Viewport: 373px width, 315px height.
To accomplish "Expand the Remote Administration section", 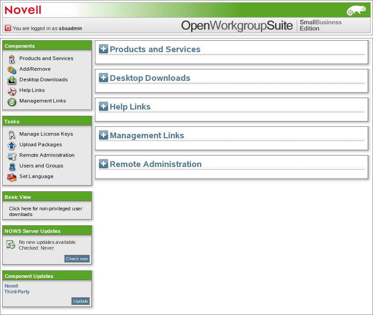I will tap(103, 163).
